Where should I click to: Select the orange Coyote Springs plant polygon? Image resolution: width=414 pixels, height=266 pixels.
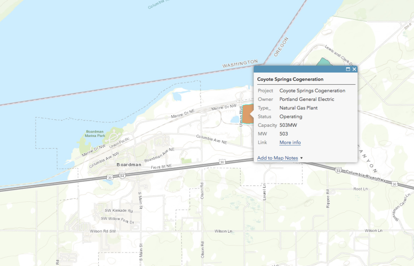[x=246, y=115]
